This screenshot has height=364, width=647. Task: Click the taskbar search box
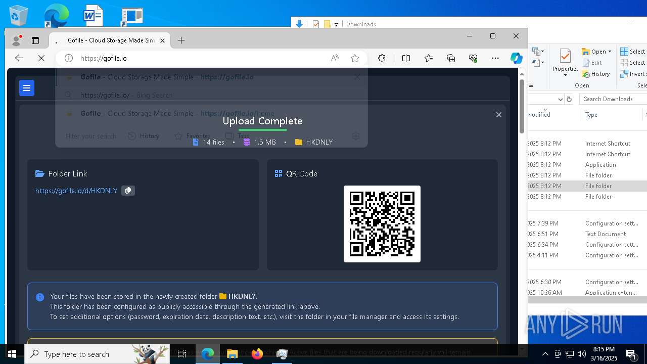(x=98, y=354)
